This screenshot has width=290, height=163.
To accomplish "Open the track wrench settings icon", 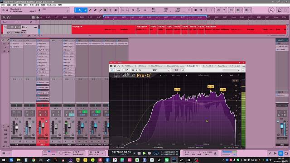I will click(x=5, y=17).
